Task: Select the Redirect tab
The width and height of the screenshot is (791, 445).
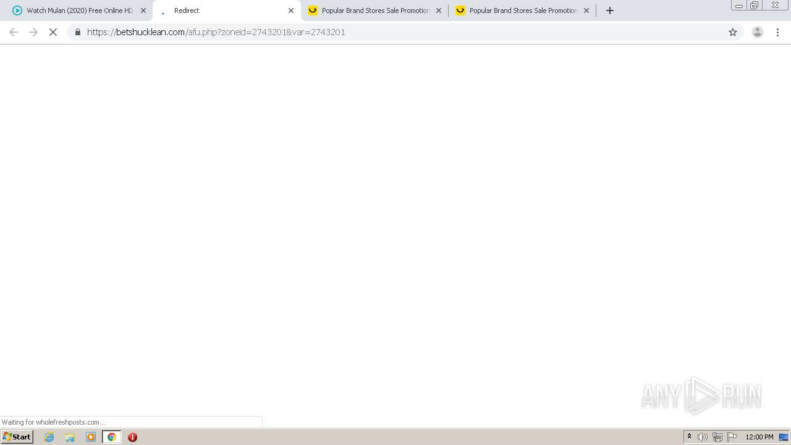Action: coord(226,11)
